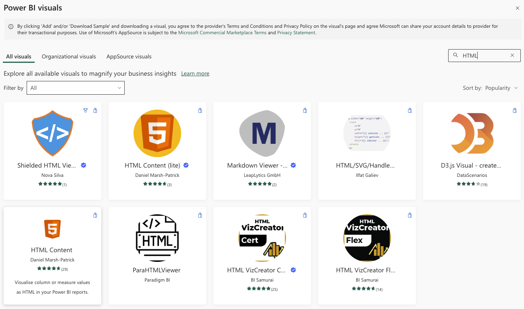This screenshot has width=524, height=309.
Task: Click the purchase bag icon on HTML Content card
Action: (95, 215)
